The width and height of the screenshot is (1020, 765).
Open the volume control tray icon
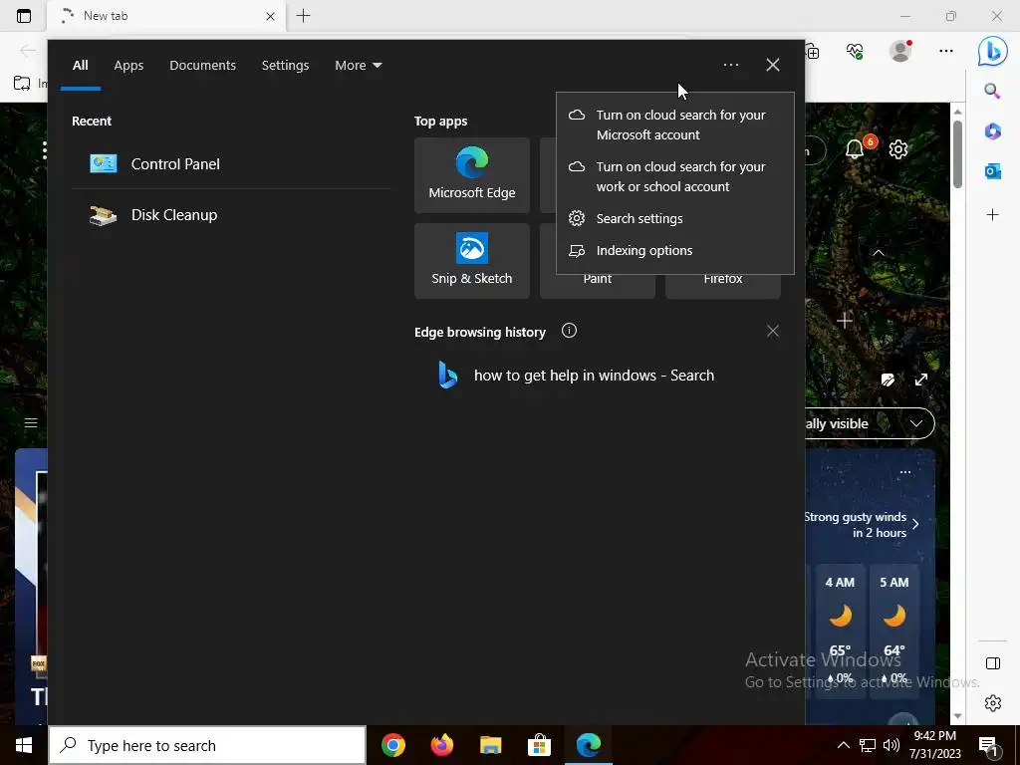pyautogui.click(x=892, y=745)
